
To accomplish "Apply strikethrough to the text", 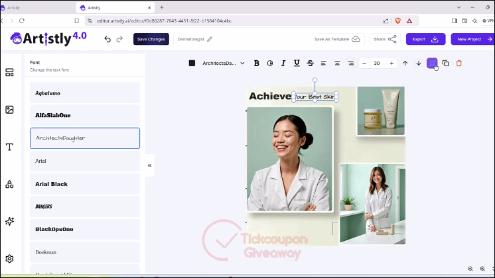I will [311, 64].
